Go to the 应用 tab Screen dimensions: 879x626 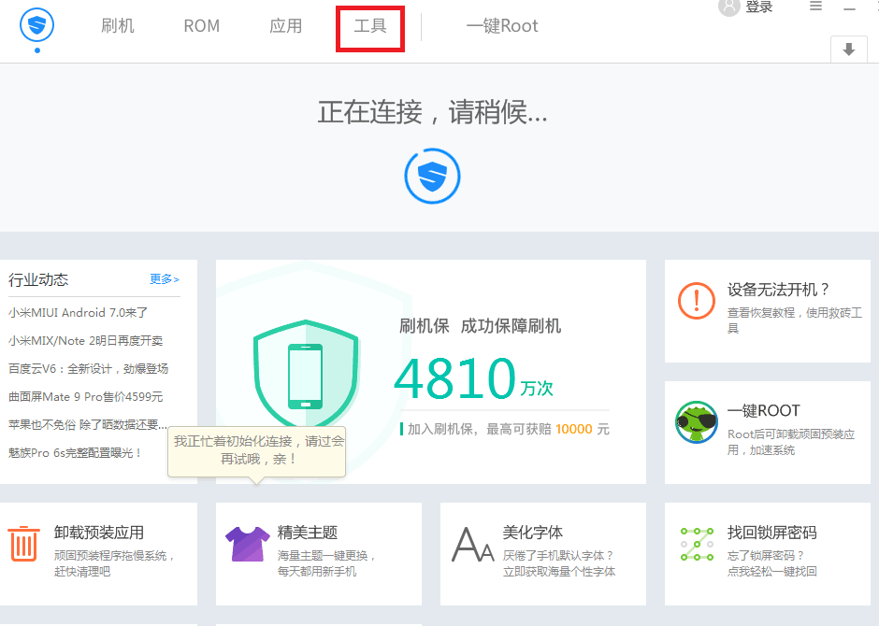pos(286,26)
